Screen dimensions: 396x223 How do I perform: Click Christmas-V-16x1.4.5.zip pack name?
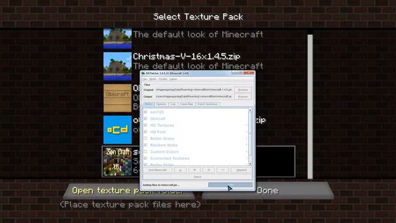point(186,56)
